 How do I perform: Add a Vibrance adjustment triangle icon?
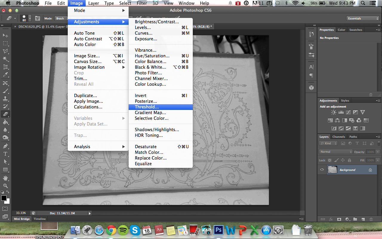(x=363, y=112)
